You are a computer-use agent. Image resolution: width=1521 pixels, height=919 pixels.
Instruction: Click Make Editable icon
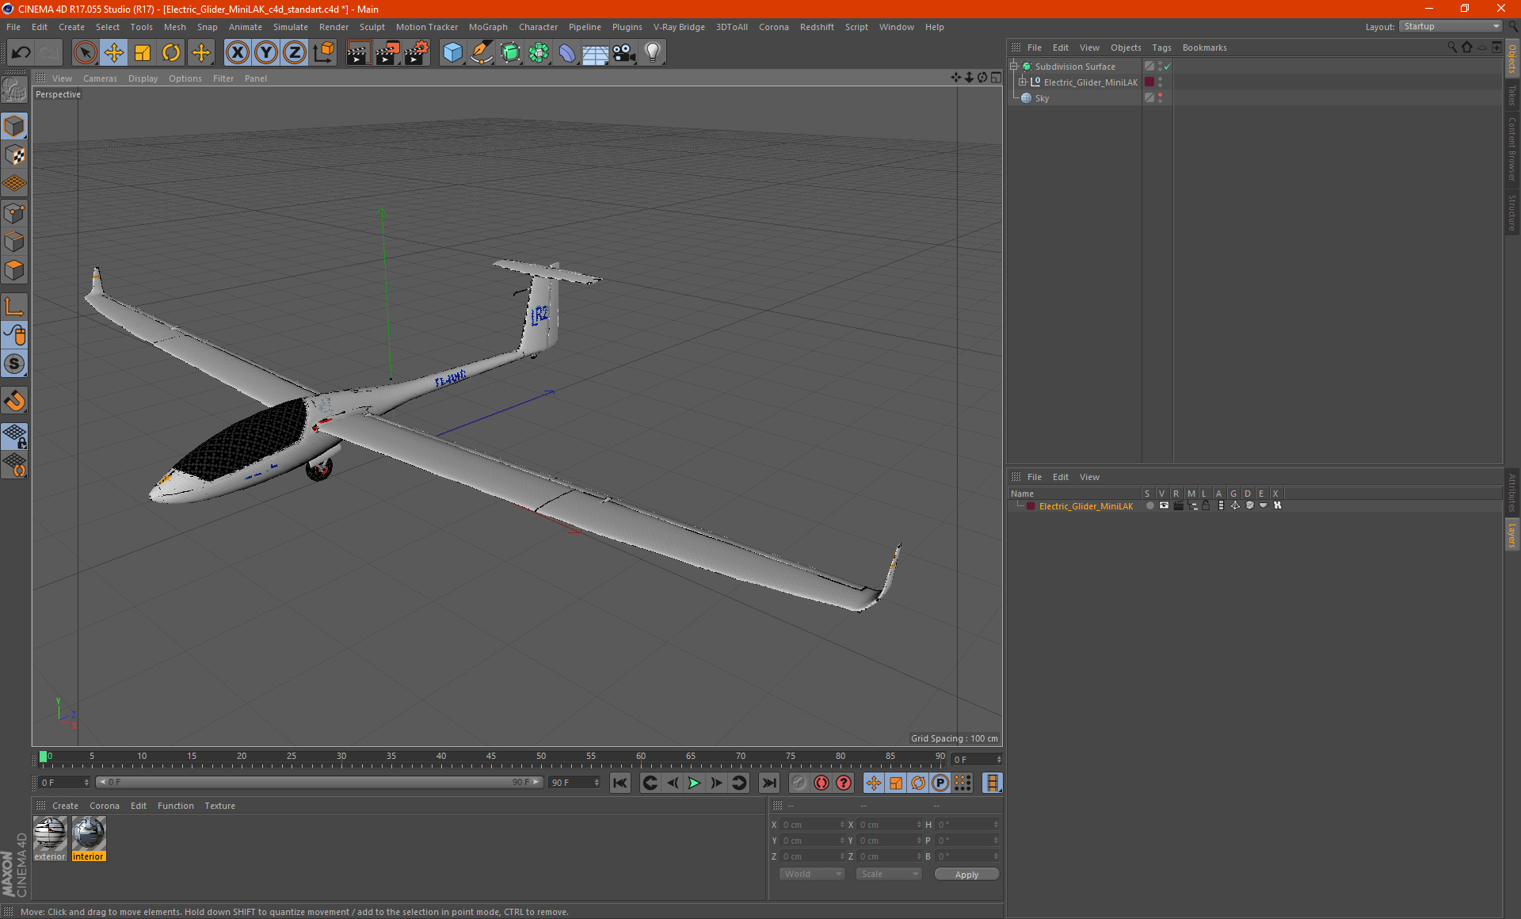pyautogui.click(x=14, y=90)
